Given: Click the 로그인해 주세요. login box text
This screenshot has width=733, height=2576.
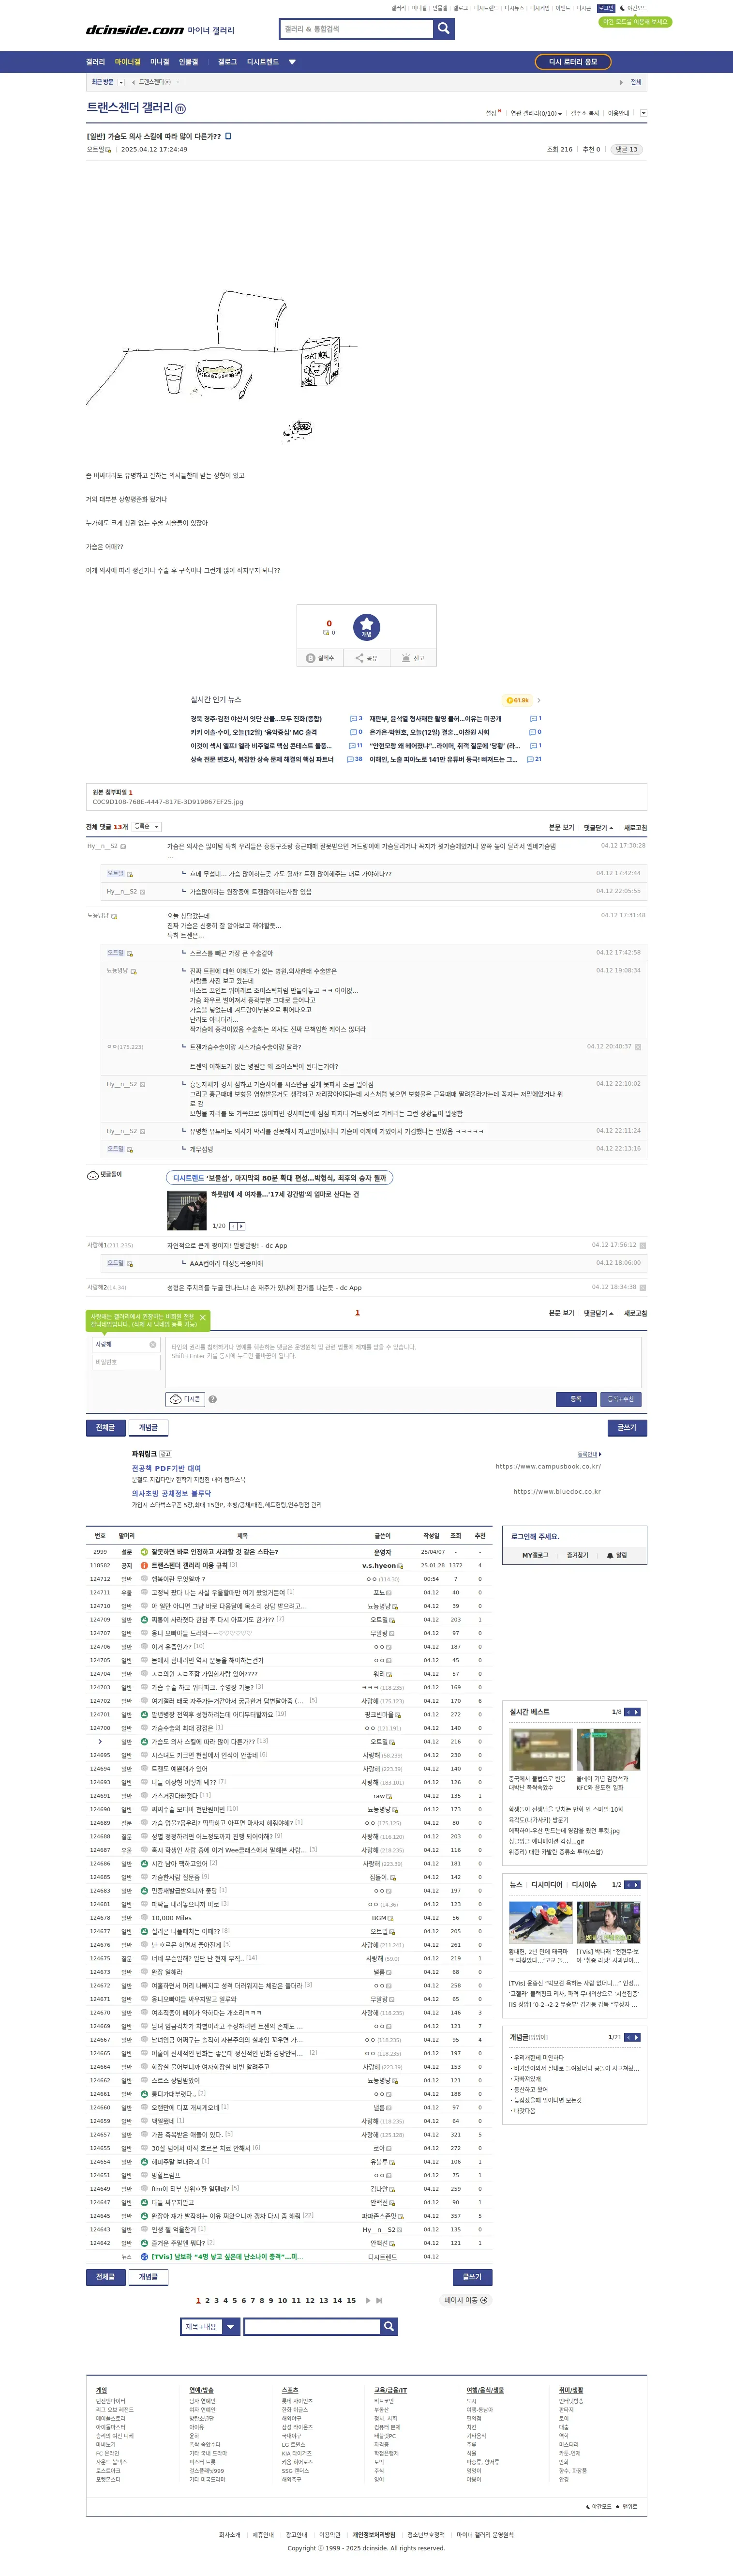Looking at the screenshot, I should pyautogui.click(x=535, y=1537).
